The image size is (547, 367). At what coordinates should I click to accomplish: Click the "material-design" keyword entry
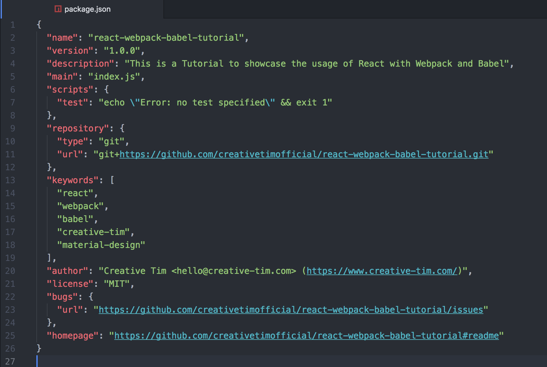point(101,245)
